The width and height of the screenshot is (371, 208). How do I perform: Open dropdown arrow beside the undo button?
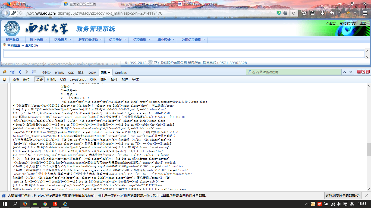click(x=339, y=13)
